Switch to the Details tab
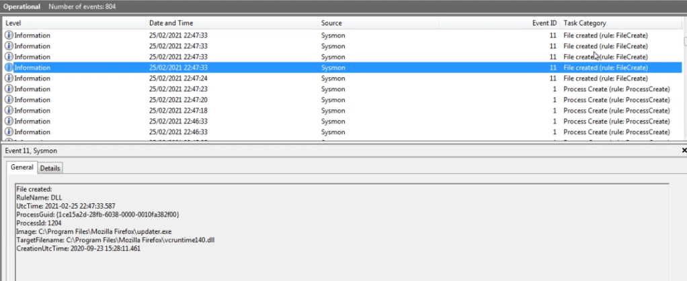The image size is (687, 281). point(50,168)
